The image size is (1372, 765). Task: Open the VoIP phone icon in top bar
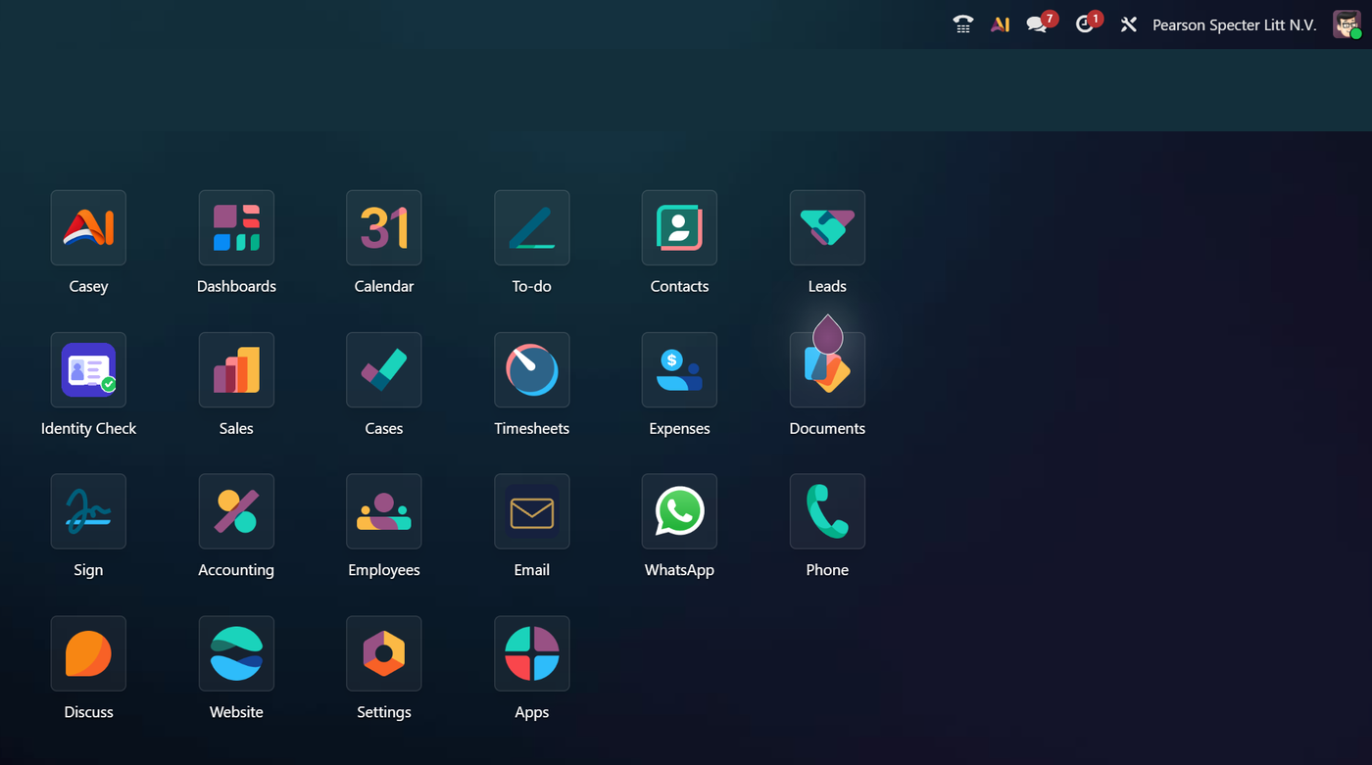962,24
